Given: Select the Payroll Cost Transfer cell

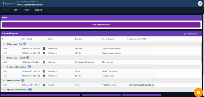Looking at the screenshot, I should click(110, 71).
